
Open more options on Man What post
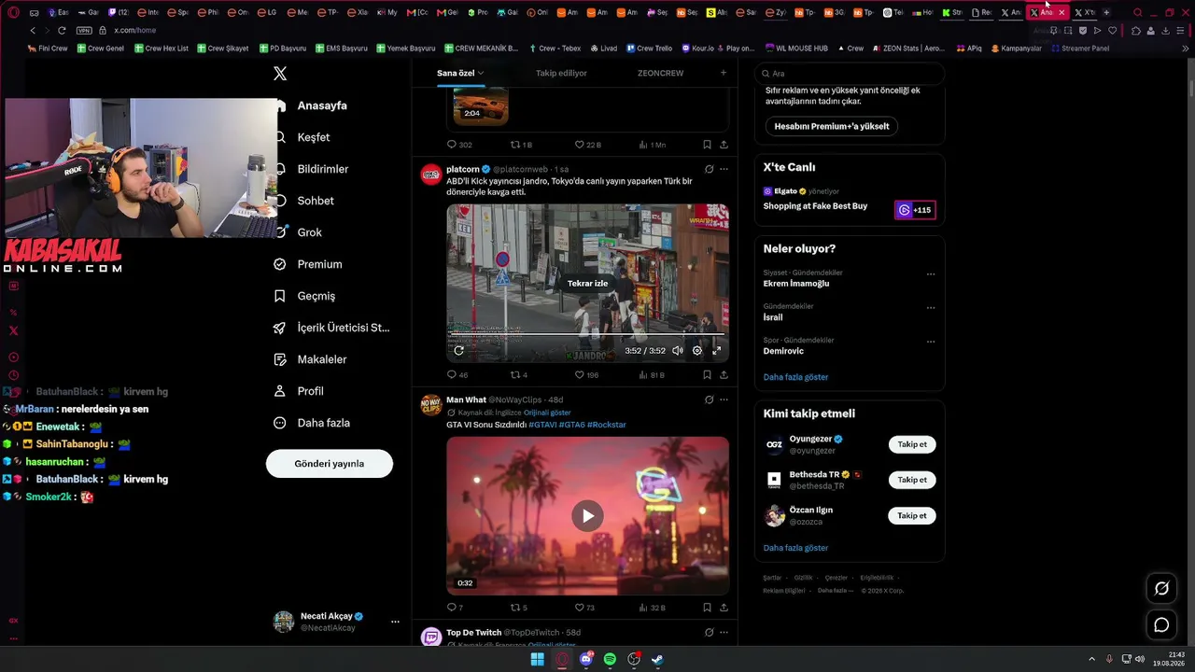(724, 399)
